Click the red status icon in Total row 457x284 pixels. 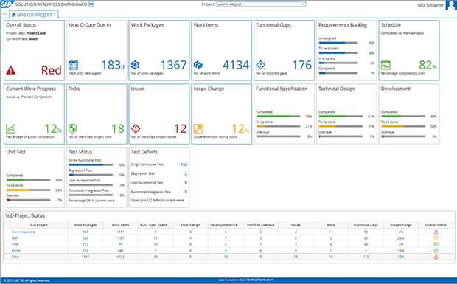[436, 257]
